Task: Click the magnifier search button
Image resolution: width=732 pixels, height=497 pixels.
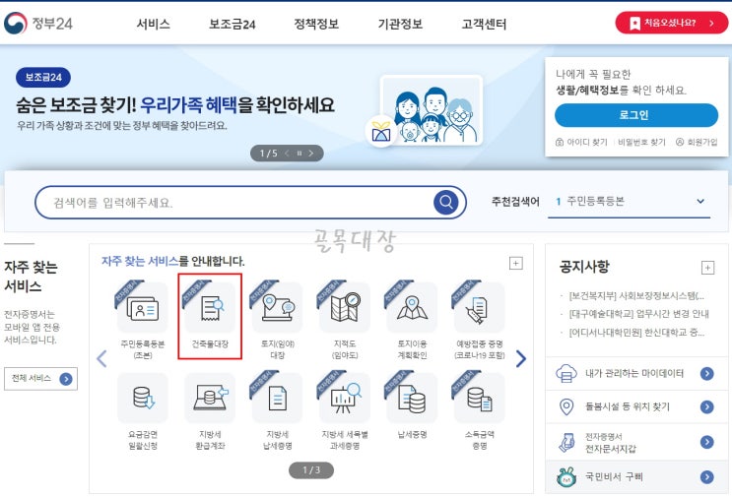Action: [446, 203]
